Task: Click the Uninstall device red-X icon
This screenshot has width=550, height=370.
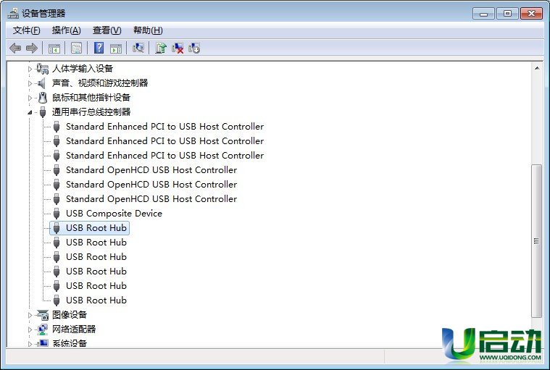Action: point(178,48)
